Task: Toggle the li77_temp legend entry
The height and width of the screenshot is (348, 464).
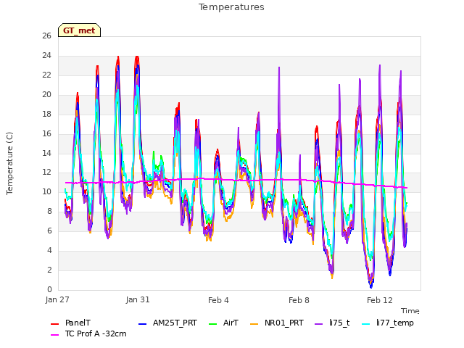Action: coord(388,323)
